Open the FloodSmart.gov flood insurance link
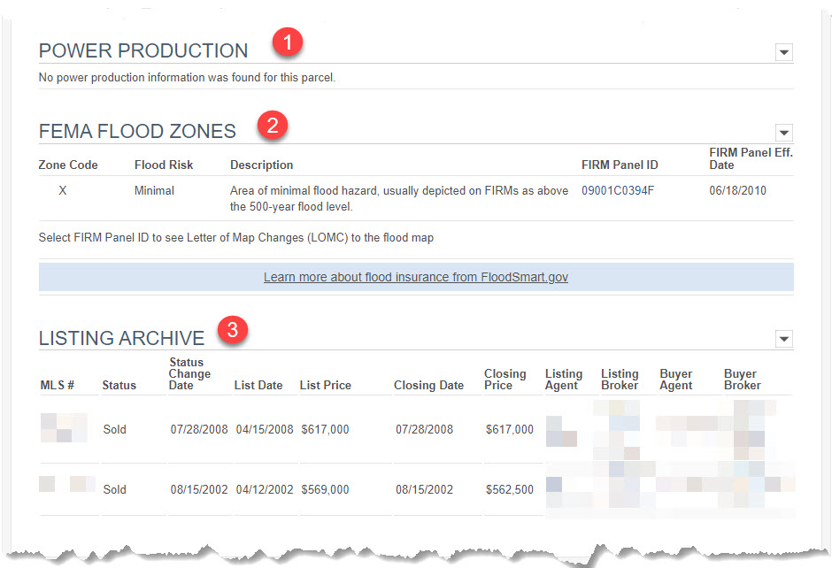 [x=415, y=277]
